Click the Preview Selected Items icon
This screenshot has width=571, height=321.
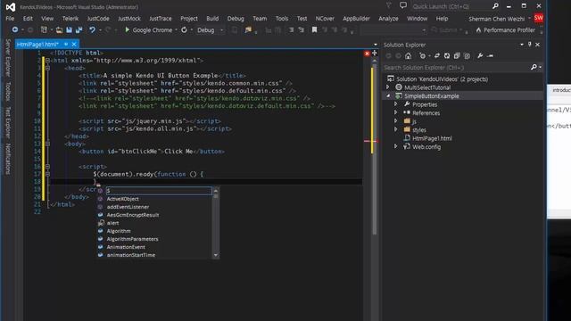490,55
